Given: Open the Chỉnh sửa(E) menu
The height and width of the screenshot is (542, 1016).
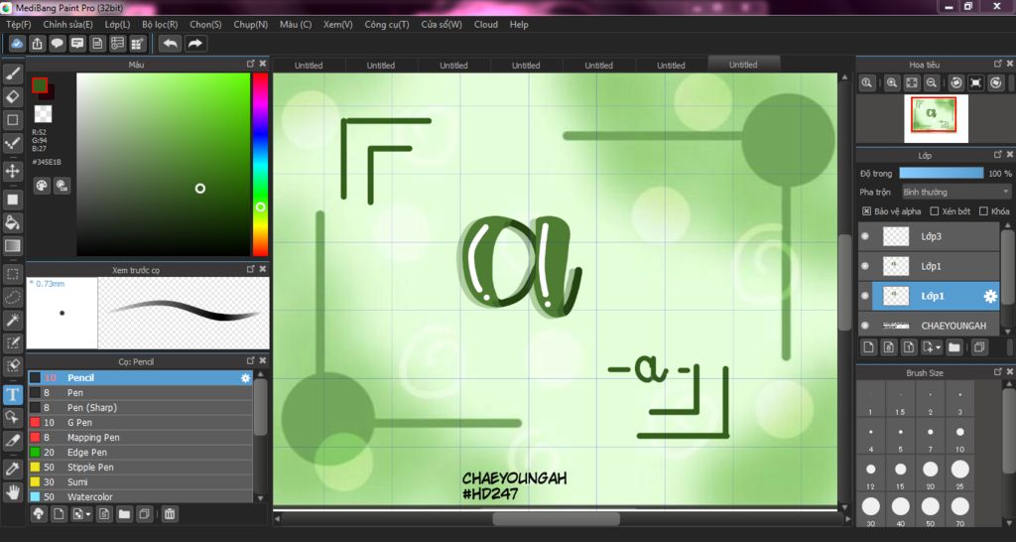Looking at the screenshot, I should point(68,25).
